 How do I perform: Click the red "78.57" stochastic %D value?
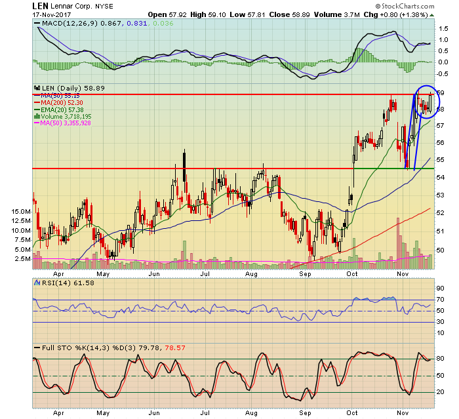point(175,348)
